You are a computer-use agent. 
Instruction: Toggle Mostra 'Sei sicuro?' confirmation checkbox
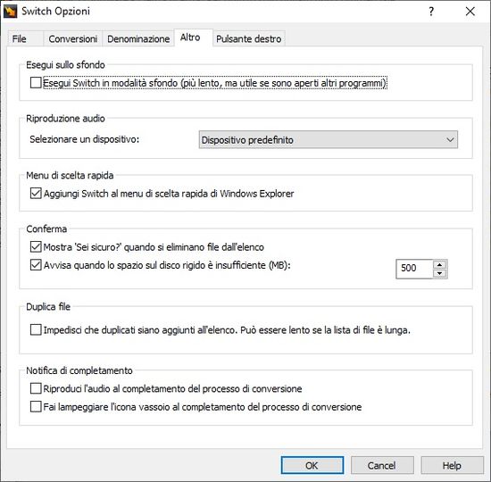pos(36,246)
